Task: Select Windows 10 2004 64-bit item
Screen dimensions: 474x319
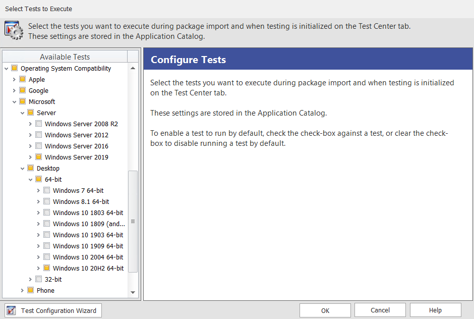Action: [88, 257]
